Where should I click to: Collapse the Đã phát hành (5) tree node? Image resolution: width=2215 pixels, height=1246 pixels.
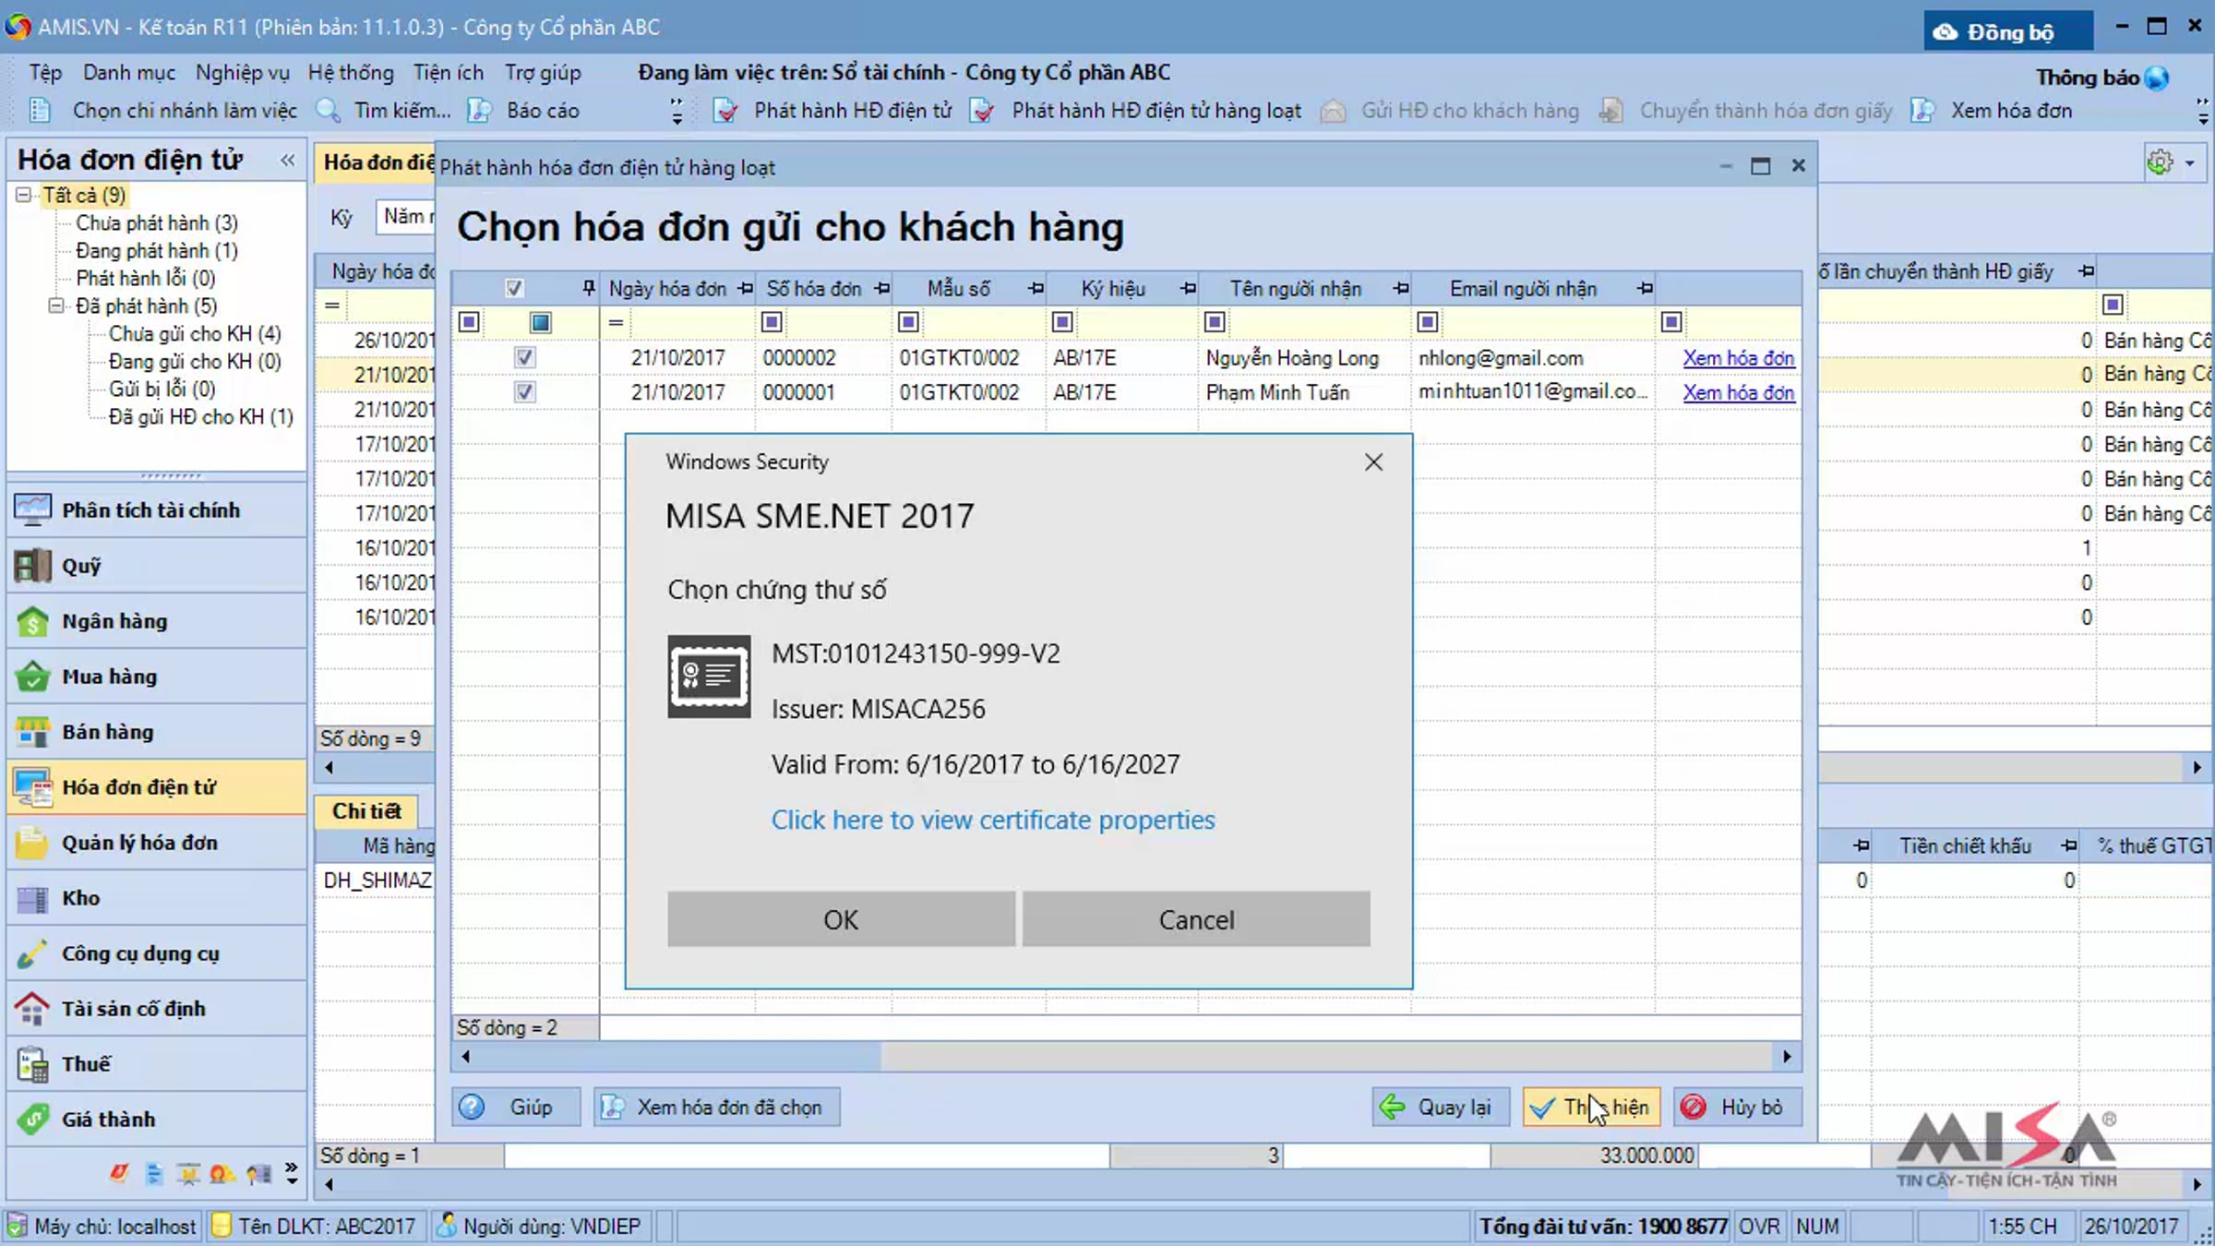[x=56, y=306]
